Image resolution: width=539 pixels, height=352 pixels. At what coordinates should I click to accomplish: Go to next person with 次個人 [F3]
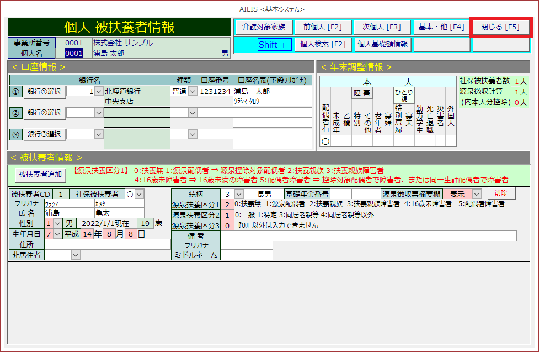[381, 27]
